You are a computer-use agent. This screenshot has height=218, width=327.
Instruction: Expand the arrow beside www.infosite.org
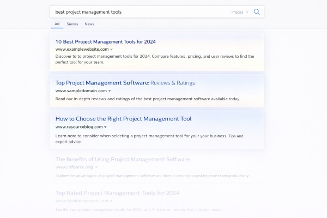(x=96, y=167)
